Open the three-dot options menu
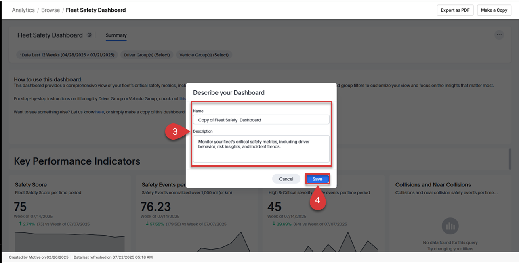The image size is (519, 263). pos(499,35)
